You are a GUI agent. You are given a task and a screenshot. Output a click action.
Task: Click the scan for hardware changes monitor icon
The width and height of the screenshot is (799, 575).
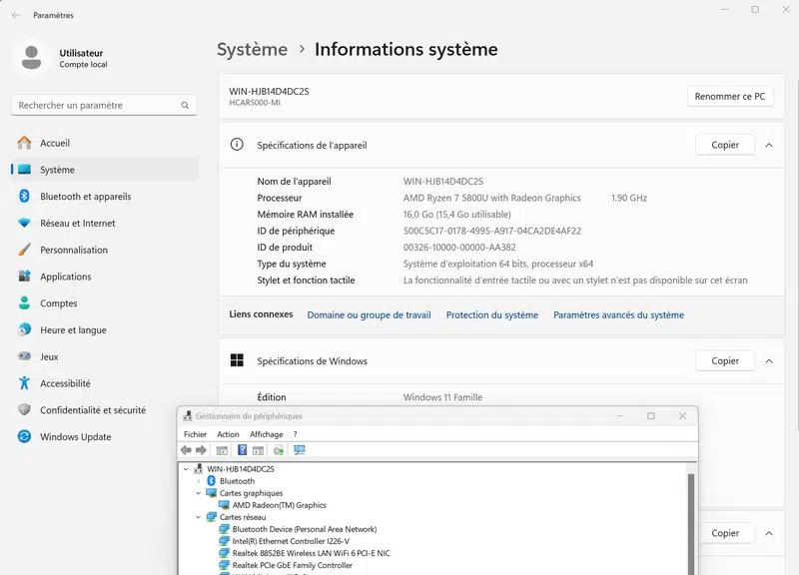click(x=299, y=450)
